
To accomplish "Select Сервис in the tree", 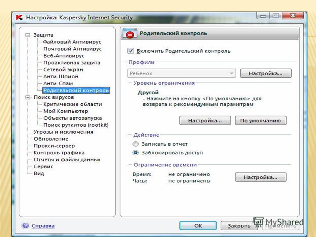I will click(43, 167).
